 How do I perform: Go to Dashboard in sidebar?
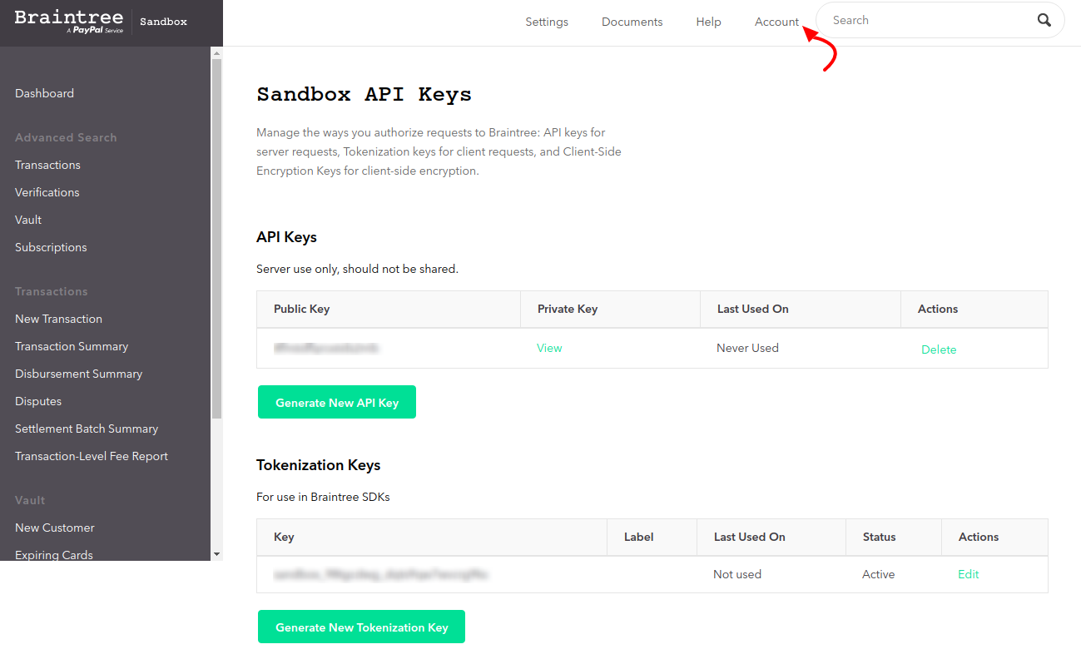pyautogui.click(x=44, y=93)
